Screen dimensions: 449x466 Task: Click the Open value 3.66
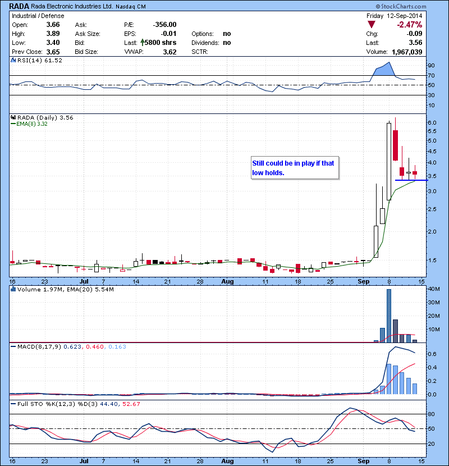click(53, 25)
